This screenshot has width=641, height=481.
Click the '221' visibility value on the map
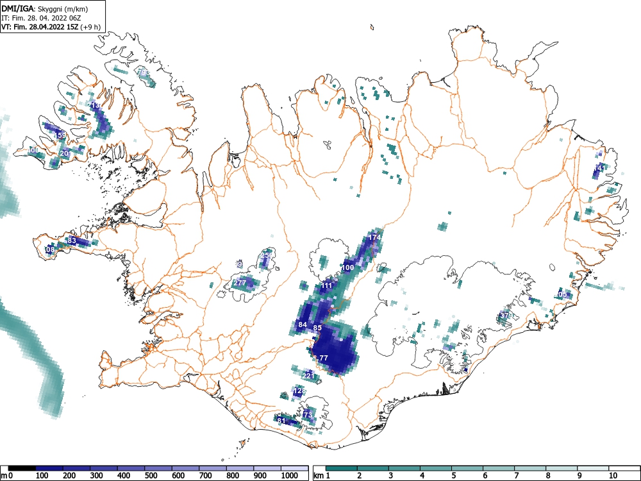tap(308, 375)
